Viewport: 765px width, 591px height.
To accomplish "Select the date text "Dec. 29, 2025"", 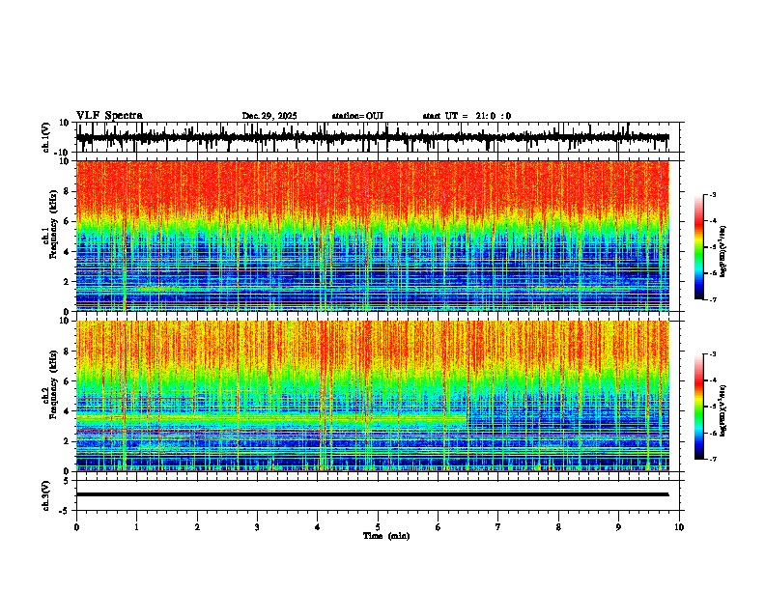I will click(269, 116).
